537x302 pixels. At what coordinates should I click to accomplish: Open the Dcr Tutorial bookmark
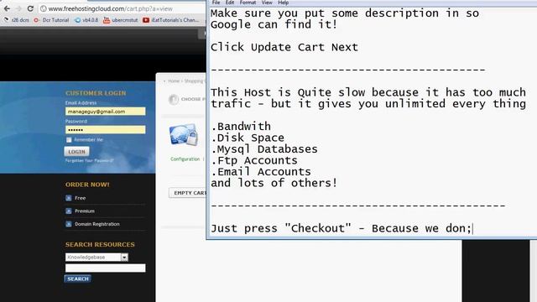coord(51,20)
